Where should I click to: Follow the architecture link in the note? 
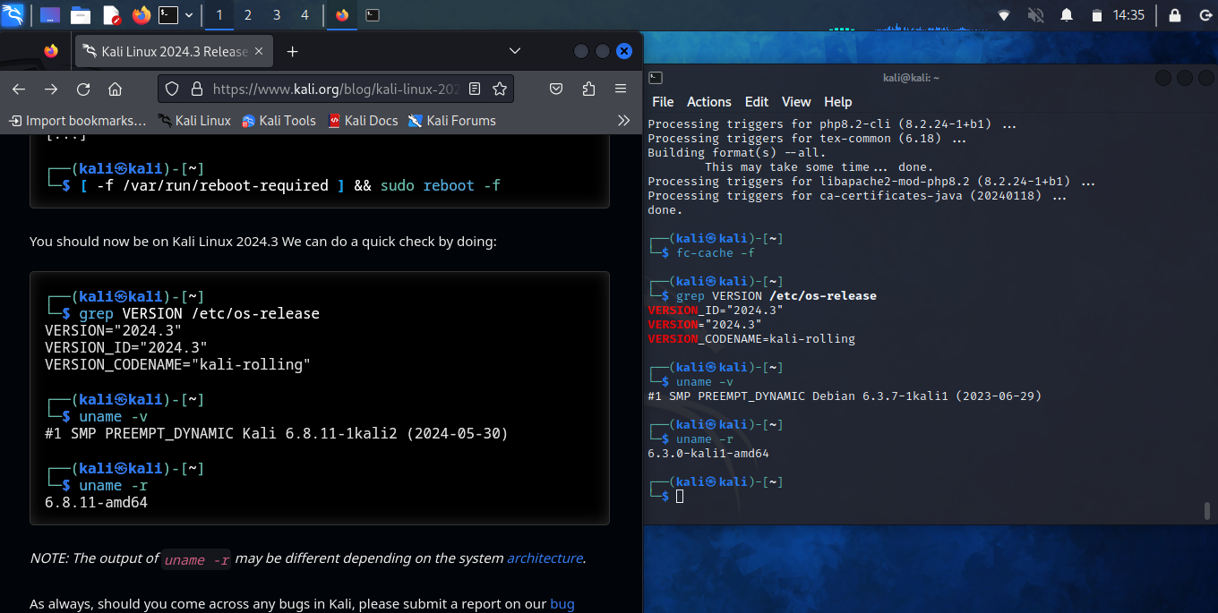coord(545,558)
